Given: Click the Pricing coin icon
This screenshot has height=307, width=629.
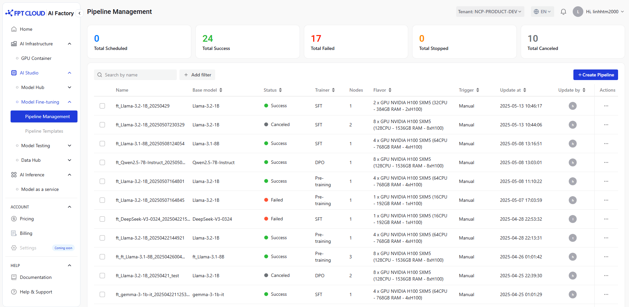Looking at the screenshot, I should pos(14,219).
